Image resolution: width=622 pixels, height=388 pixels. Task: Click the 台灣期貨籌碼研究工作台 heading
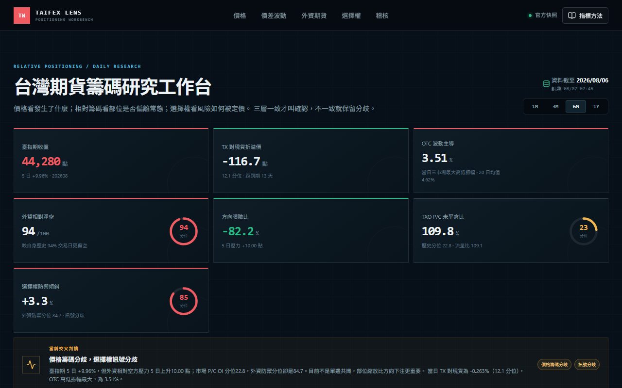[113, 87]
